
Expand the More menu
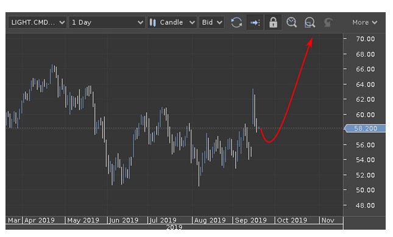[x=365, y=23]
